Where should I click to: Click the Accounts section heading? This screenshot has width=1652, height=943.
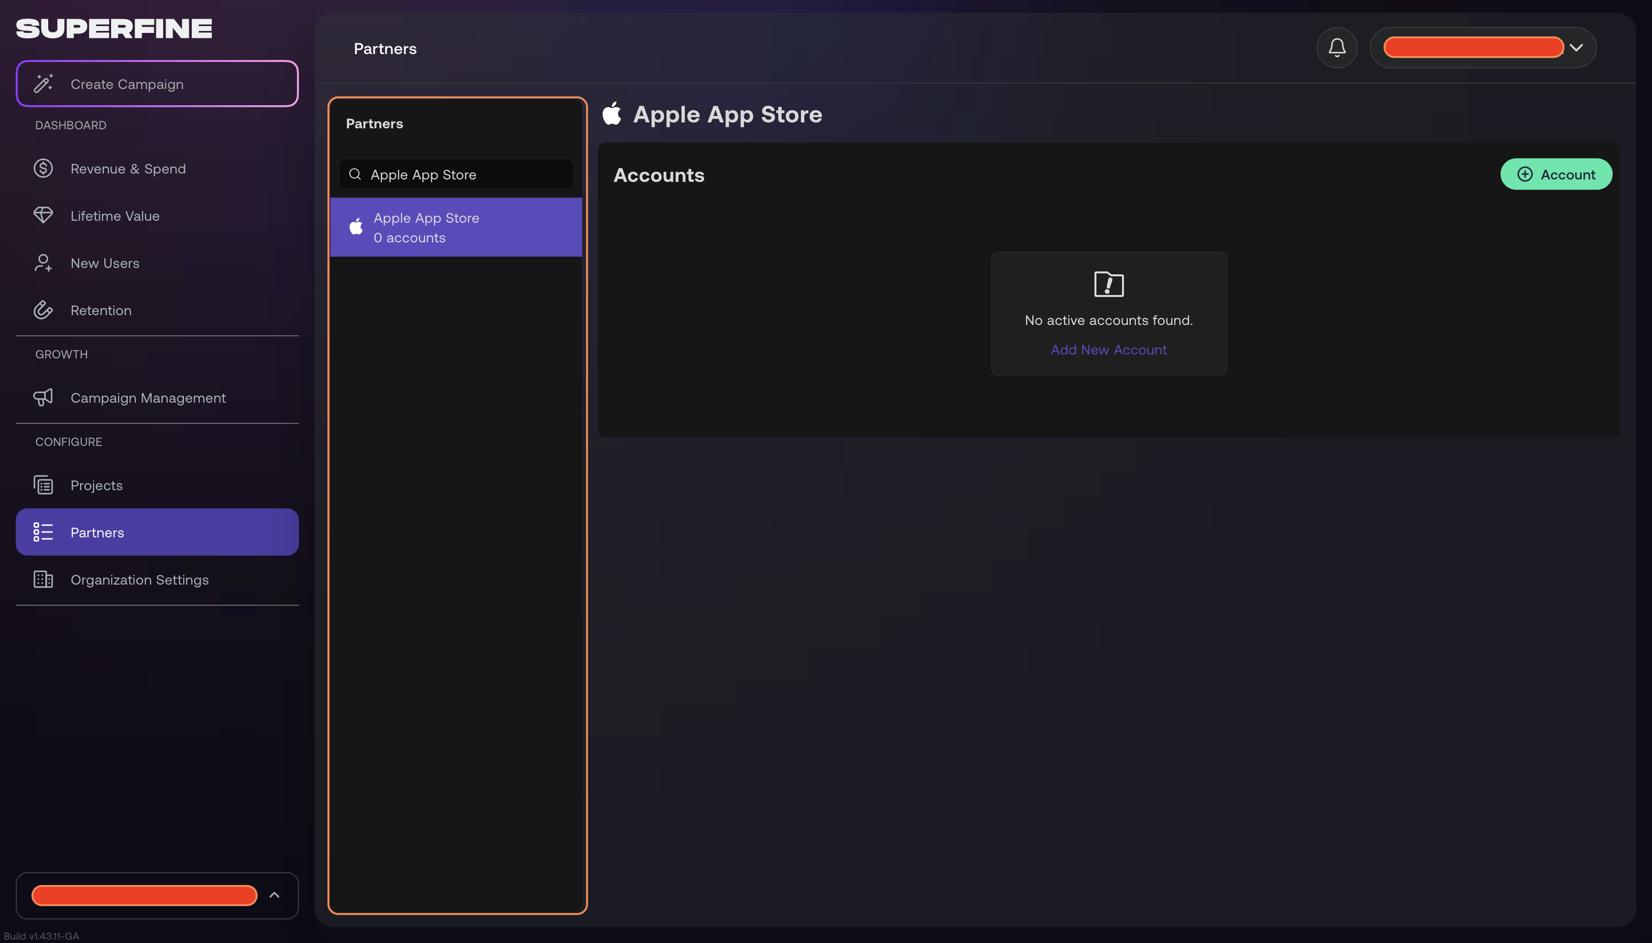pos(659,175)
